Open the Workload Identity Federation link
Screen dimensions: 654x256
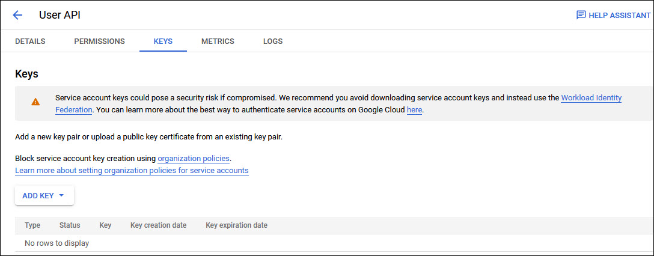(x=591, y=97)
